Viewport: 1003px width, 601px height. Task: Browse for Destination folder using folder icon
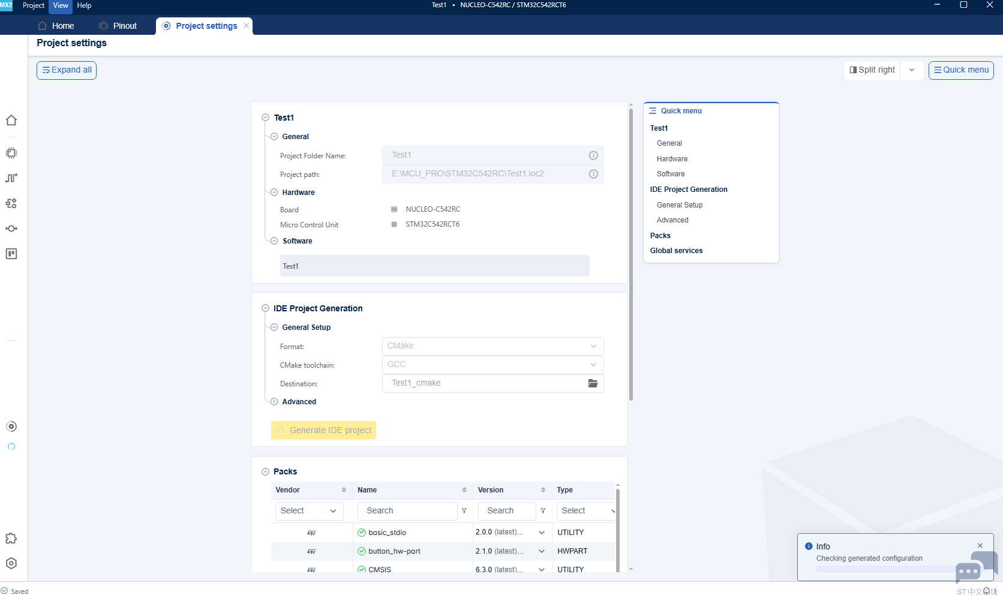coord(593,383)
